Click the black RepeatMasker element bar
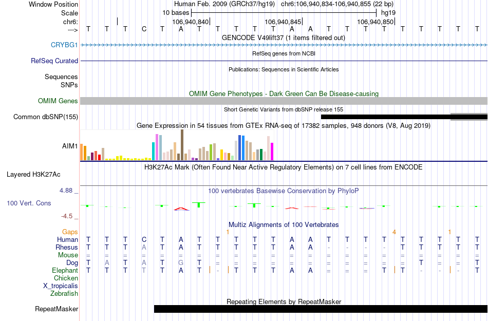This screenshot has width=488, height=321. pyautogui.click(x=321, y=309)
